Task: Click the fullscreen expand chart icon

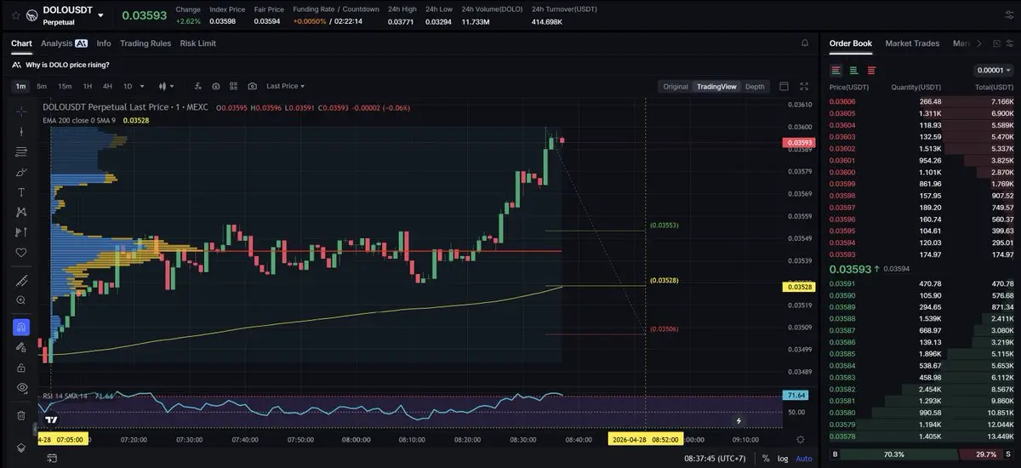Action: (805, 86)
